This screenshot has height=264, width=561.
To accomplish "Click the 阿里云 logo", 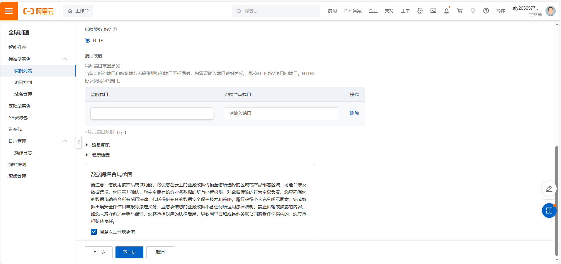I will (x=38, y=11).
